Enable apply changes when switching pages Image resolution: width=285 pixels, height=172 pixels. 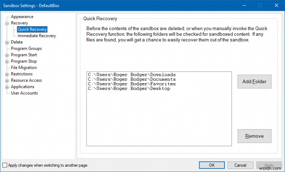click(5, 165)
